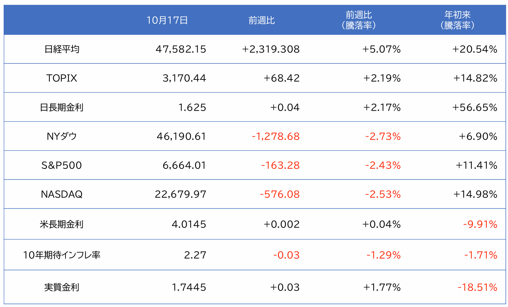Click the 日長期金利 row label
Screen dimensions: 508x307
tap(62, 107)
